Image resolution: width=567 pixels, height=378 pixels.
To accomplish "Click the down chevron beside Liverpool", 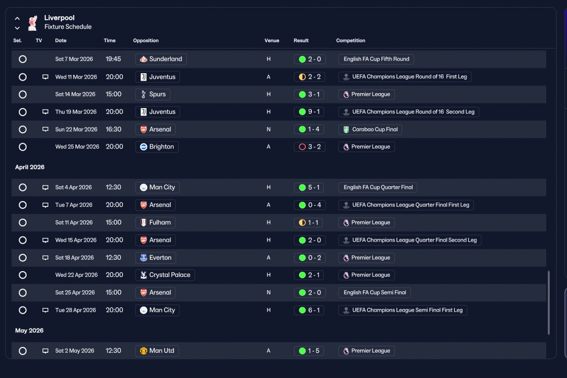I will (x=17, y=28).
